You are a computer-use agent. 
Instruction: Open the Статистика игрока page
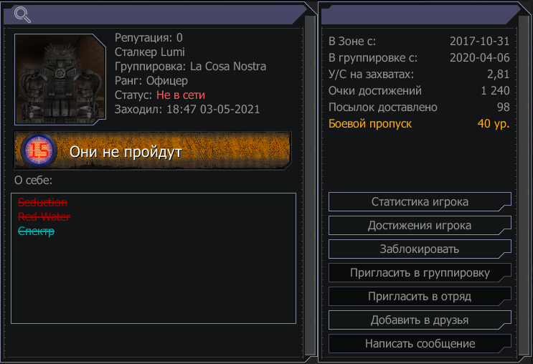[420, 202]
